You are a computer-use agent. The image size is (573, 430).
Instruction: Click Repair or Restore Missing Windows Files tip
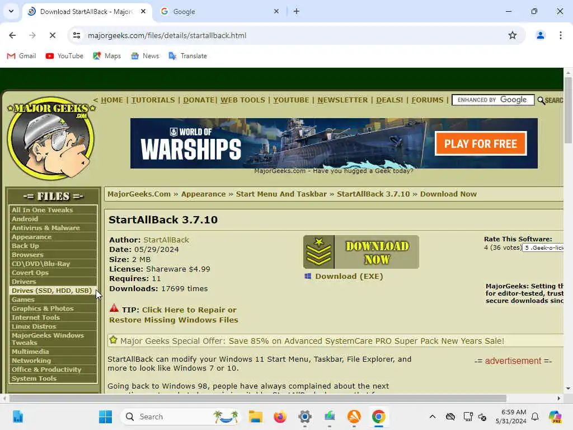[173, 315]
